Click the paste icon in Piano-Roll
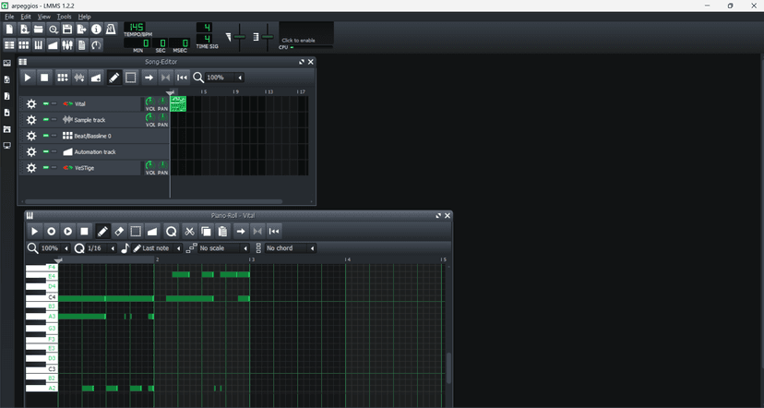 tap(222, 231)
